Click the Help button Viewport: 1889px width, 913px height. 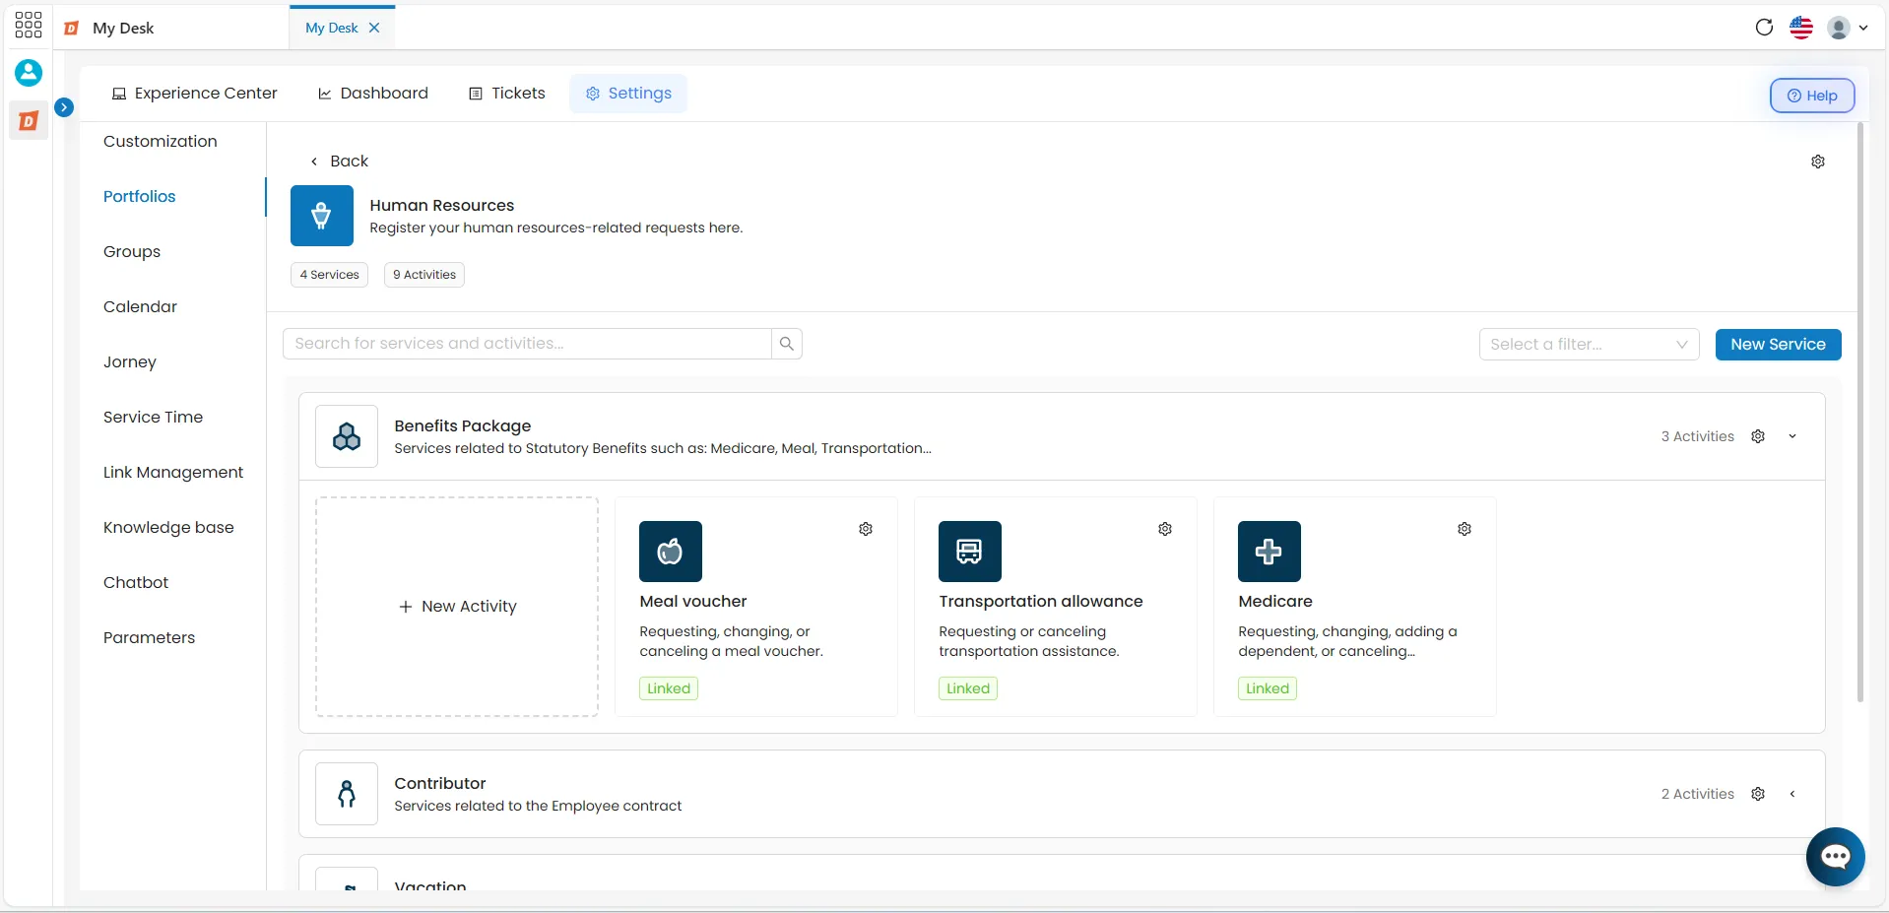(x=1812, y=96)
